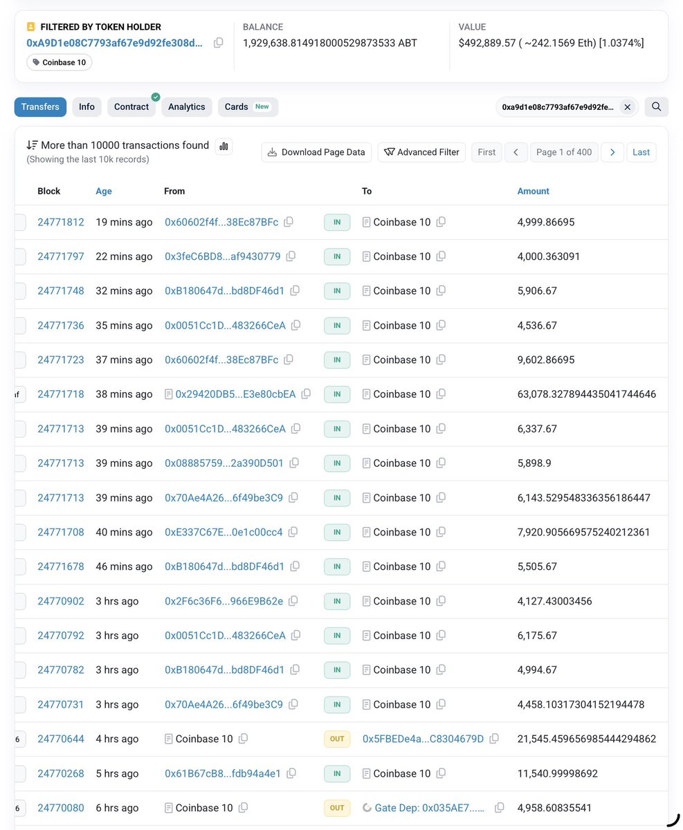Copy Coinbase 10 sender in block 24770080 row
This screenshot has height=830, width=683.
pos(243,808)
